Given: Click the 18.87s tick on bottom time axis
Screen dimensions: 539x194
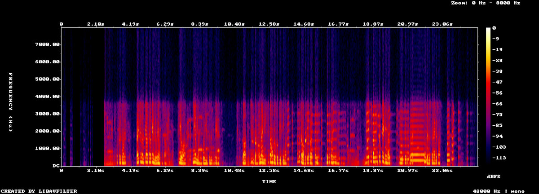Looking at the screenshot, I should (373, 171).
